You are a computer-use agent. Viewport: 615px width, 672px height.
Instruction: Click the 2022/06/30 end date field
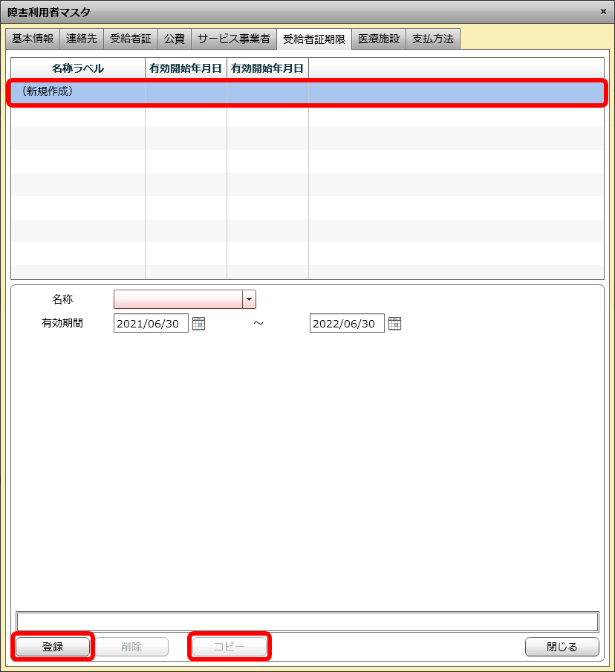click(x=347, y=323)
